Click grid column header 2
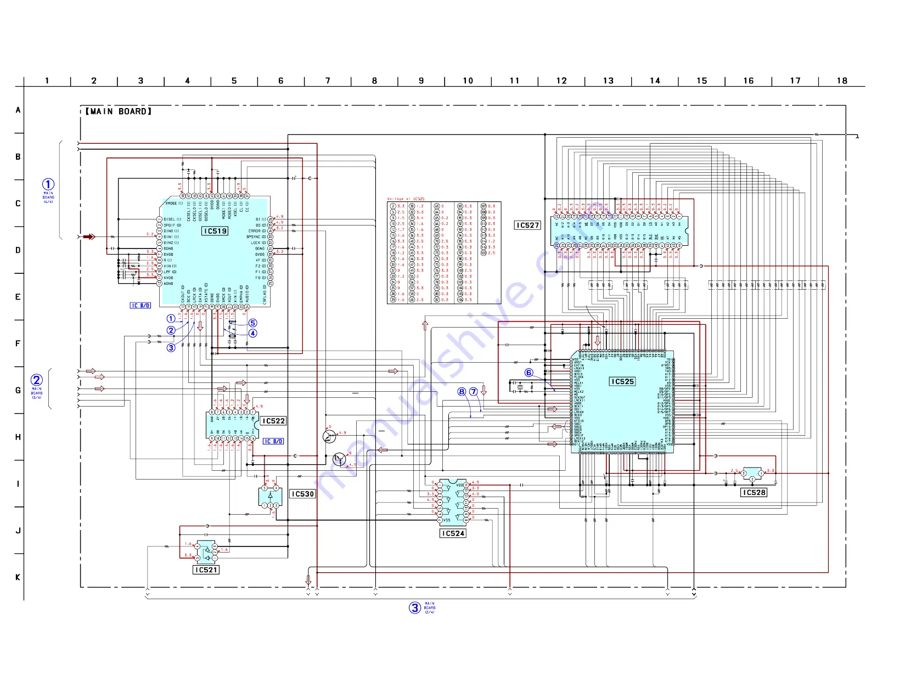Viewport: 922px width, 693px height. point(94,81)
